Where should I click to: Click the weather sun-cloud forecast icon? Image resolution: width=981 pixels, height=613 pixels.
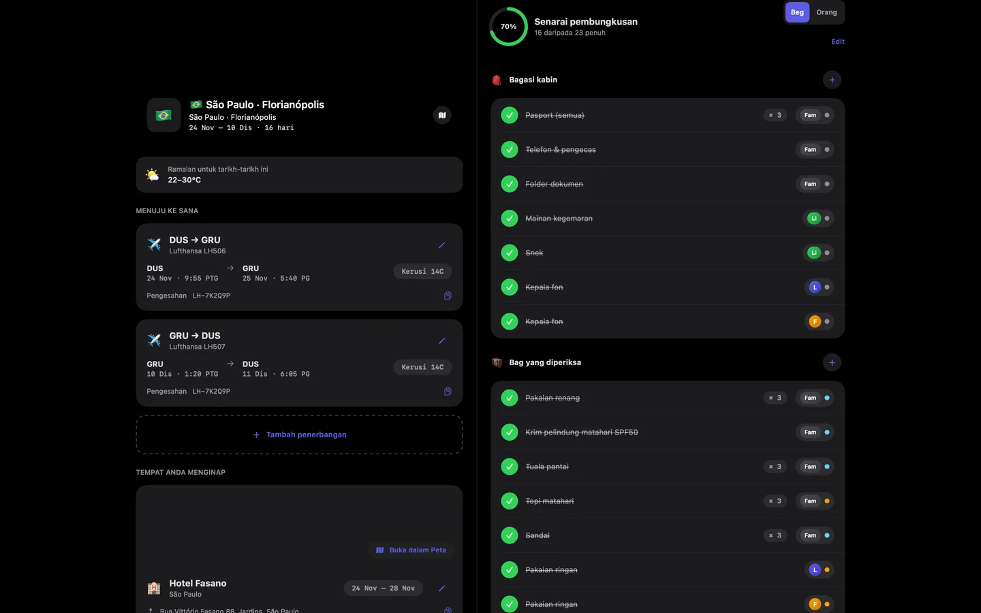click(x=152, y=175)
